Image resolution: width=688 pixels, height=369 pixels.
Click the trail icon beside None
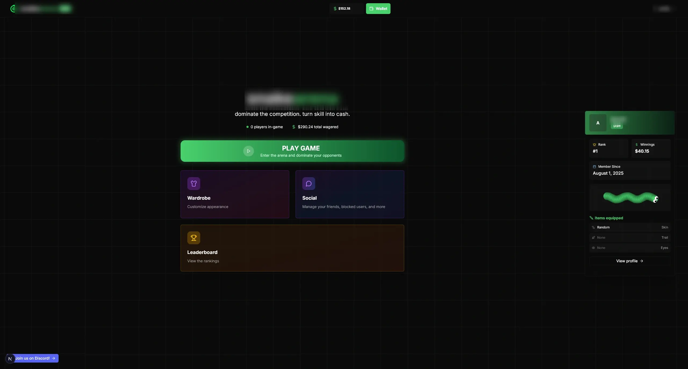pos(593,238)
